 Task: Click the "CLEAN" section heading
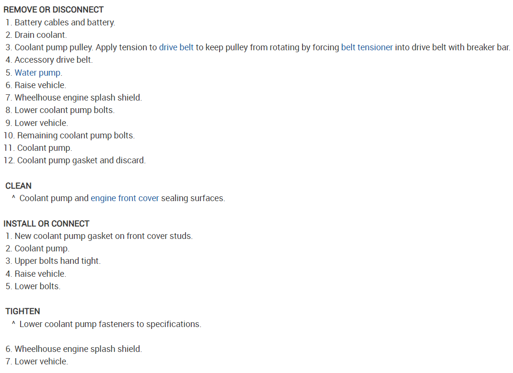[x=18, y=186]
